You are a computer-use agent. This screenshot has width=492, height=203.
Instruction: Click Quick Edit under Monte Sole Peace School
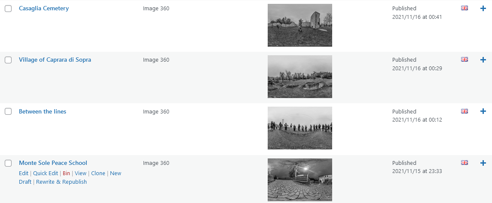coord(46,173)
